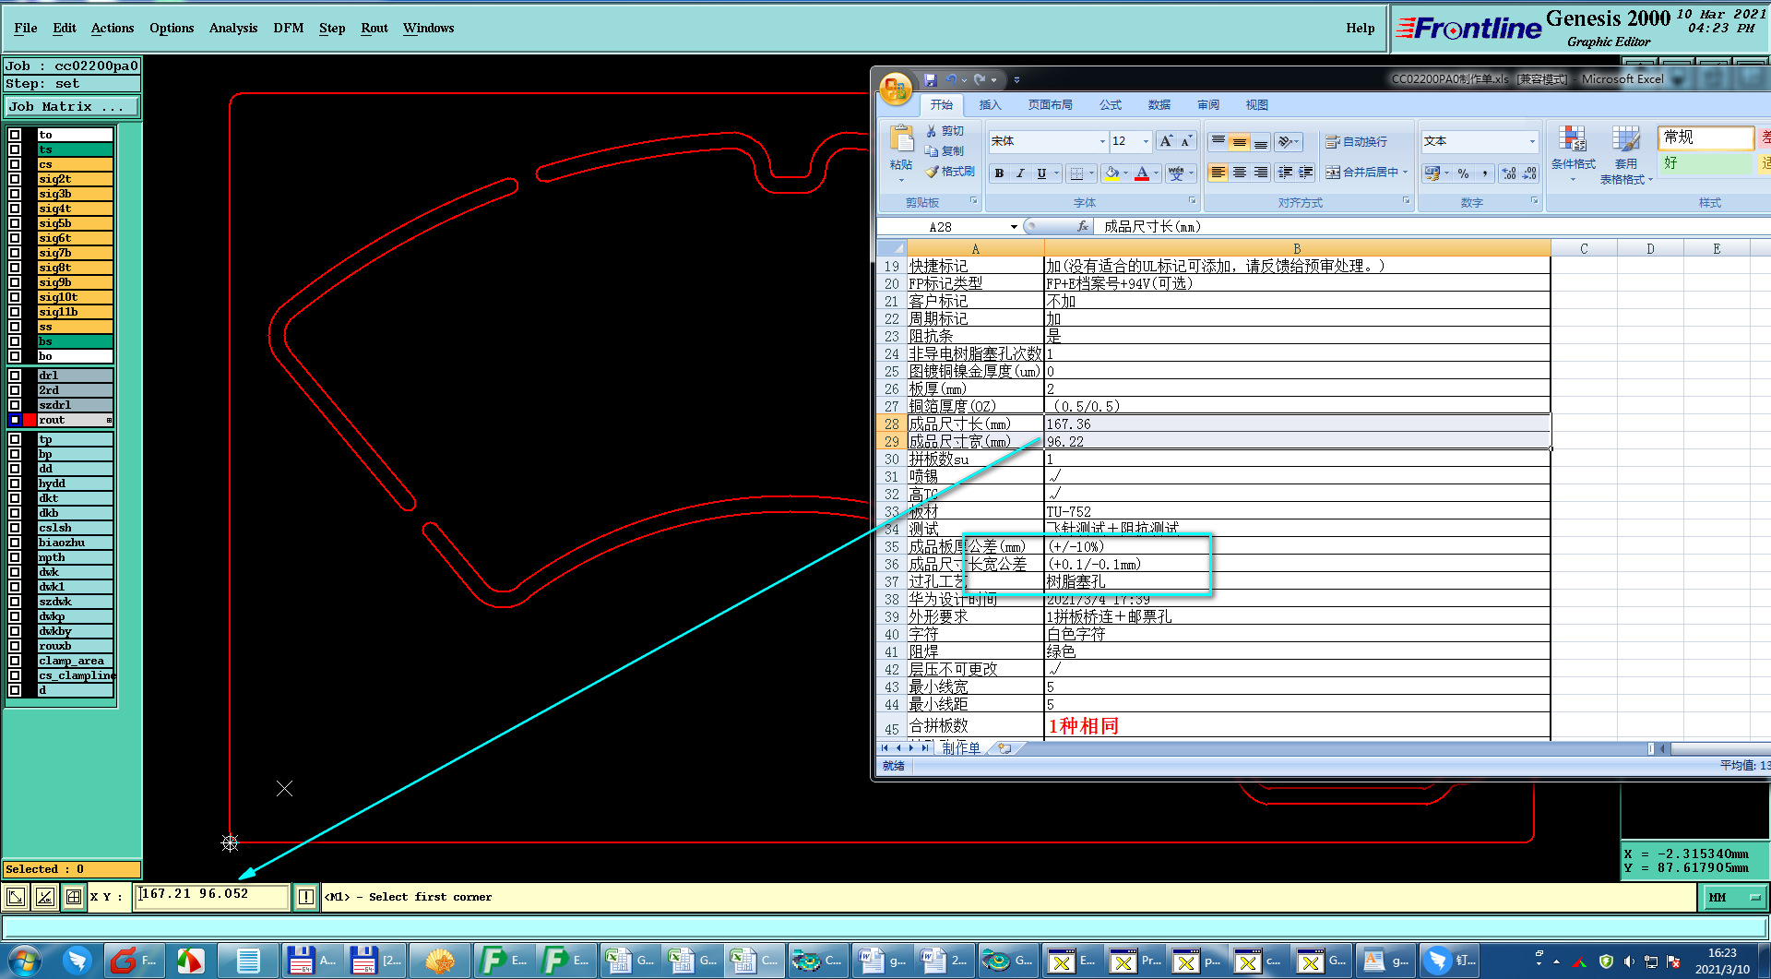Click the insert function fx icon
Image resolution: width=1771 pixels, height=979 pixels.
(x=1083, y=227)
